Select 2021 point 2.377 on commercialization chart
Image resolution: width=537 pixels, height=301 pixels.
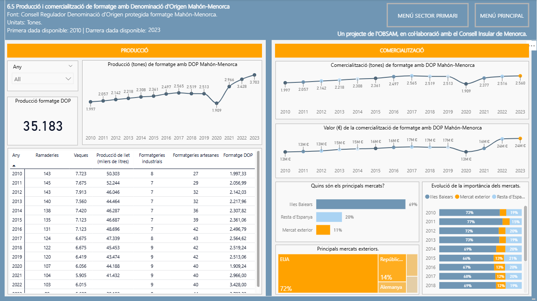pos(484,78)
